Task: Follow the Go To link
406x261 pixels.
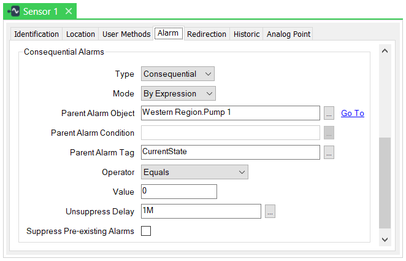Action: tap(353, 114)
